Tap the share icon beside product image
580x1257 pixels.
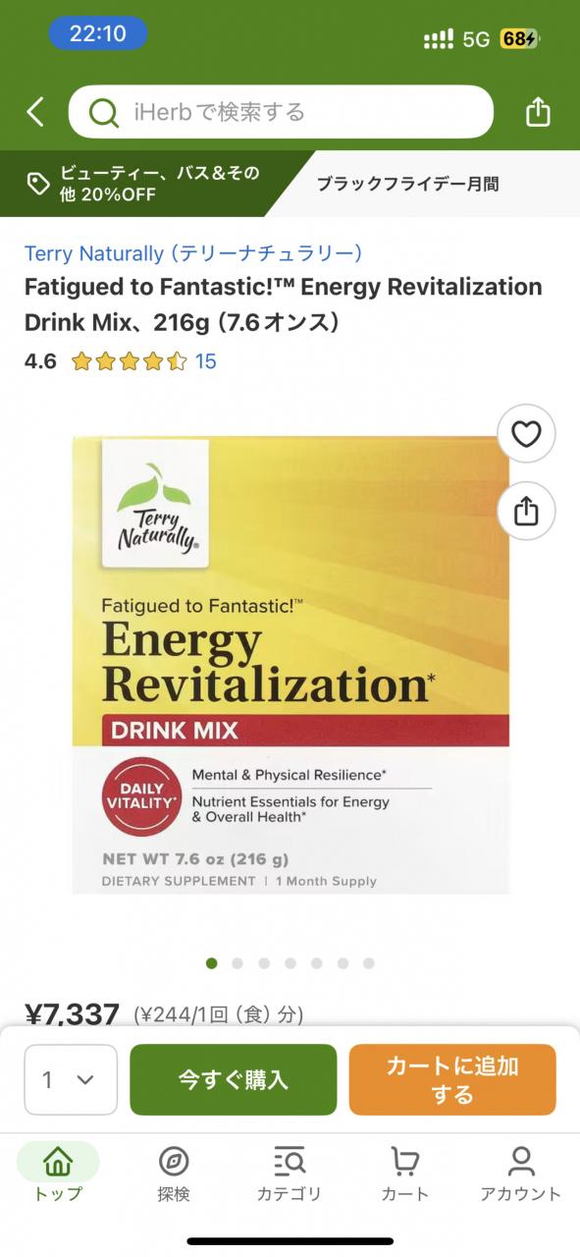(526, 511)
